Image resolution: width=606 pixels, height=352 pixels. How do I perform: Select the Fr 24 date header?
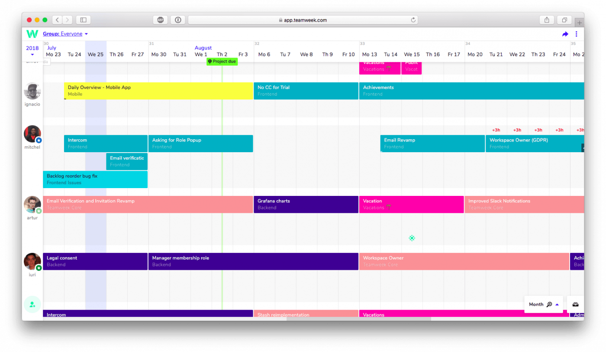point(559,54)
